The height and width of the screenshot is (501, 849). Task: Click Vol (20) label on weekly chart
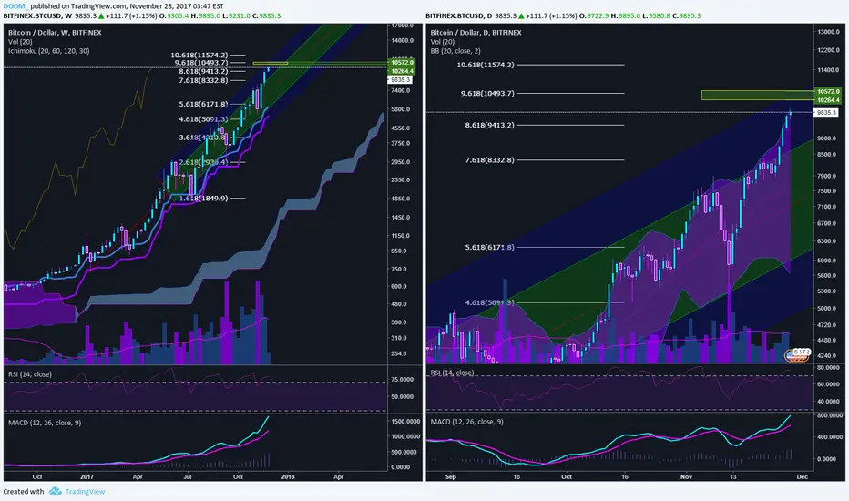(x=20, y=42)
